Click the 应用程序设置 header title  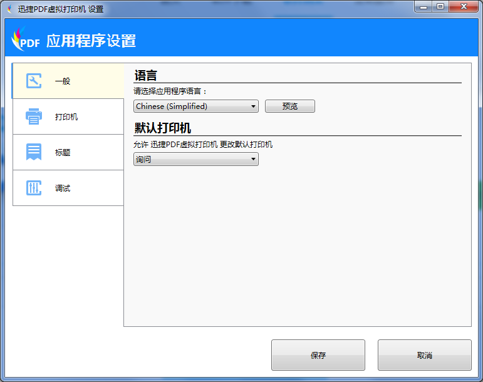tap(91, 41)
